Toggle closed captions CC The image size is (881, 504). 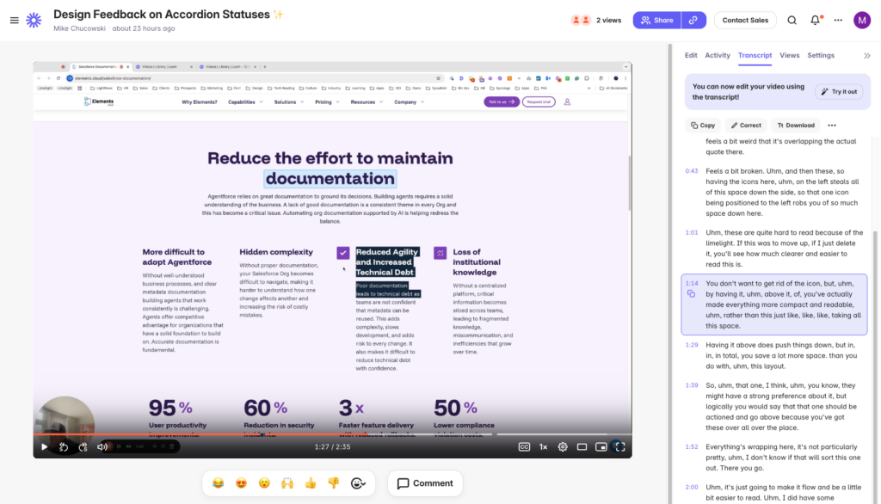tap(524, 446)
